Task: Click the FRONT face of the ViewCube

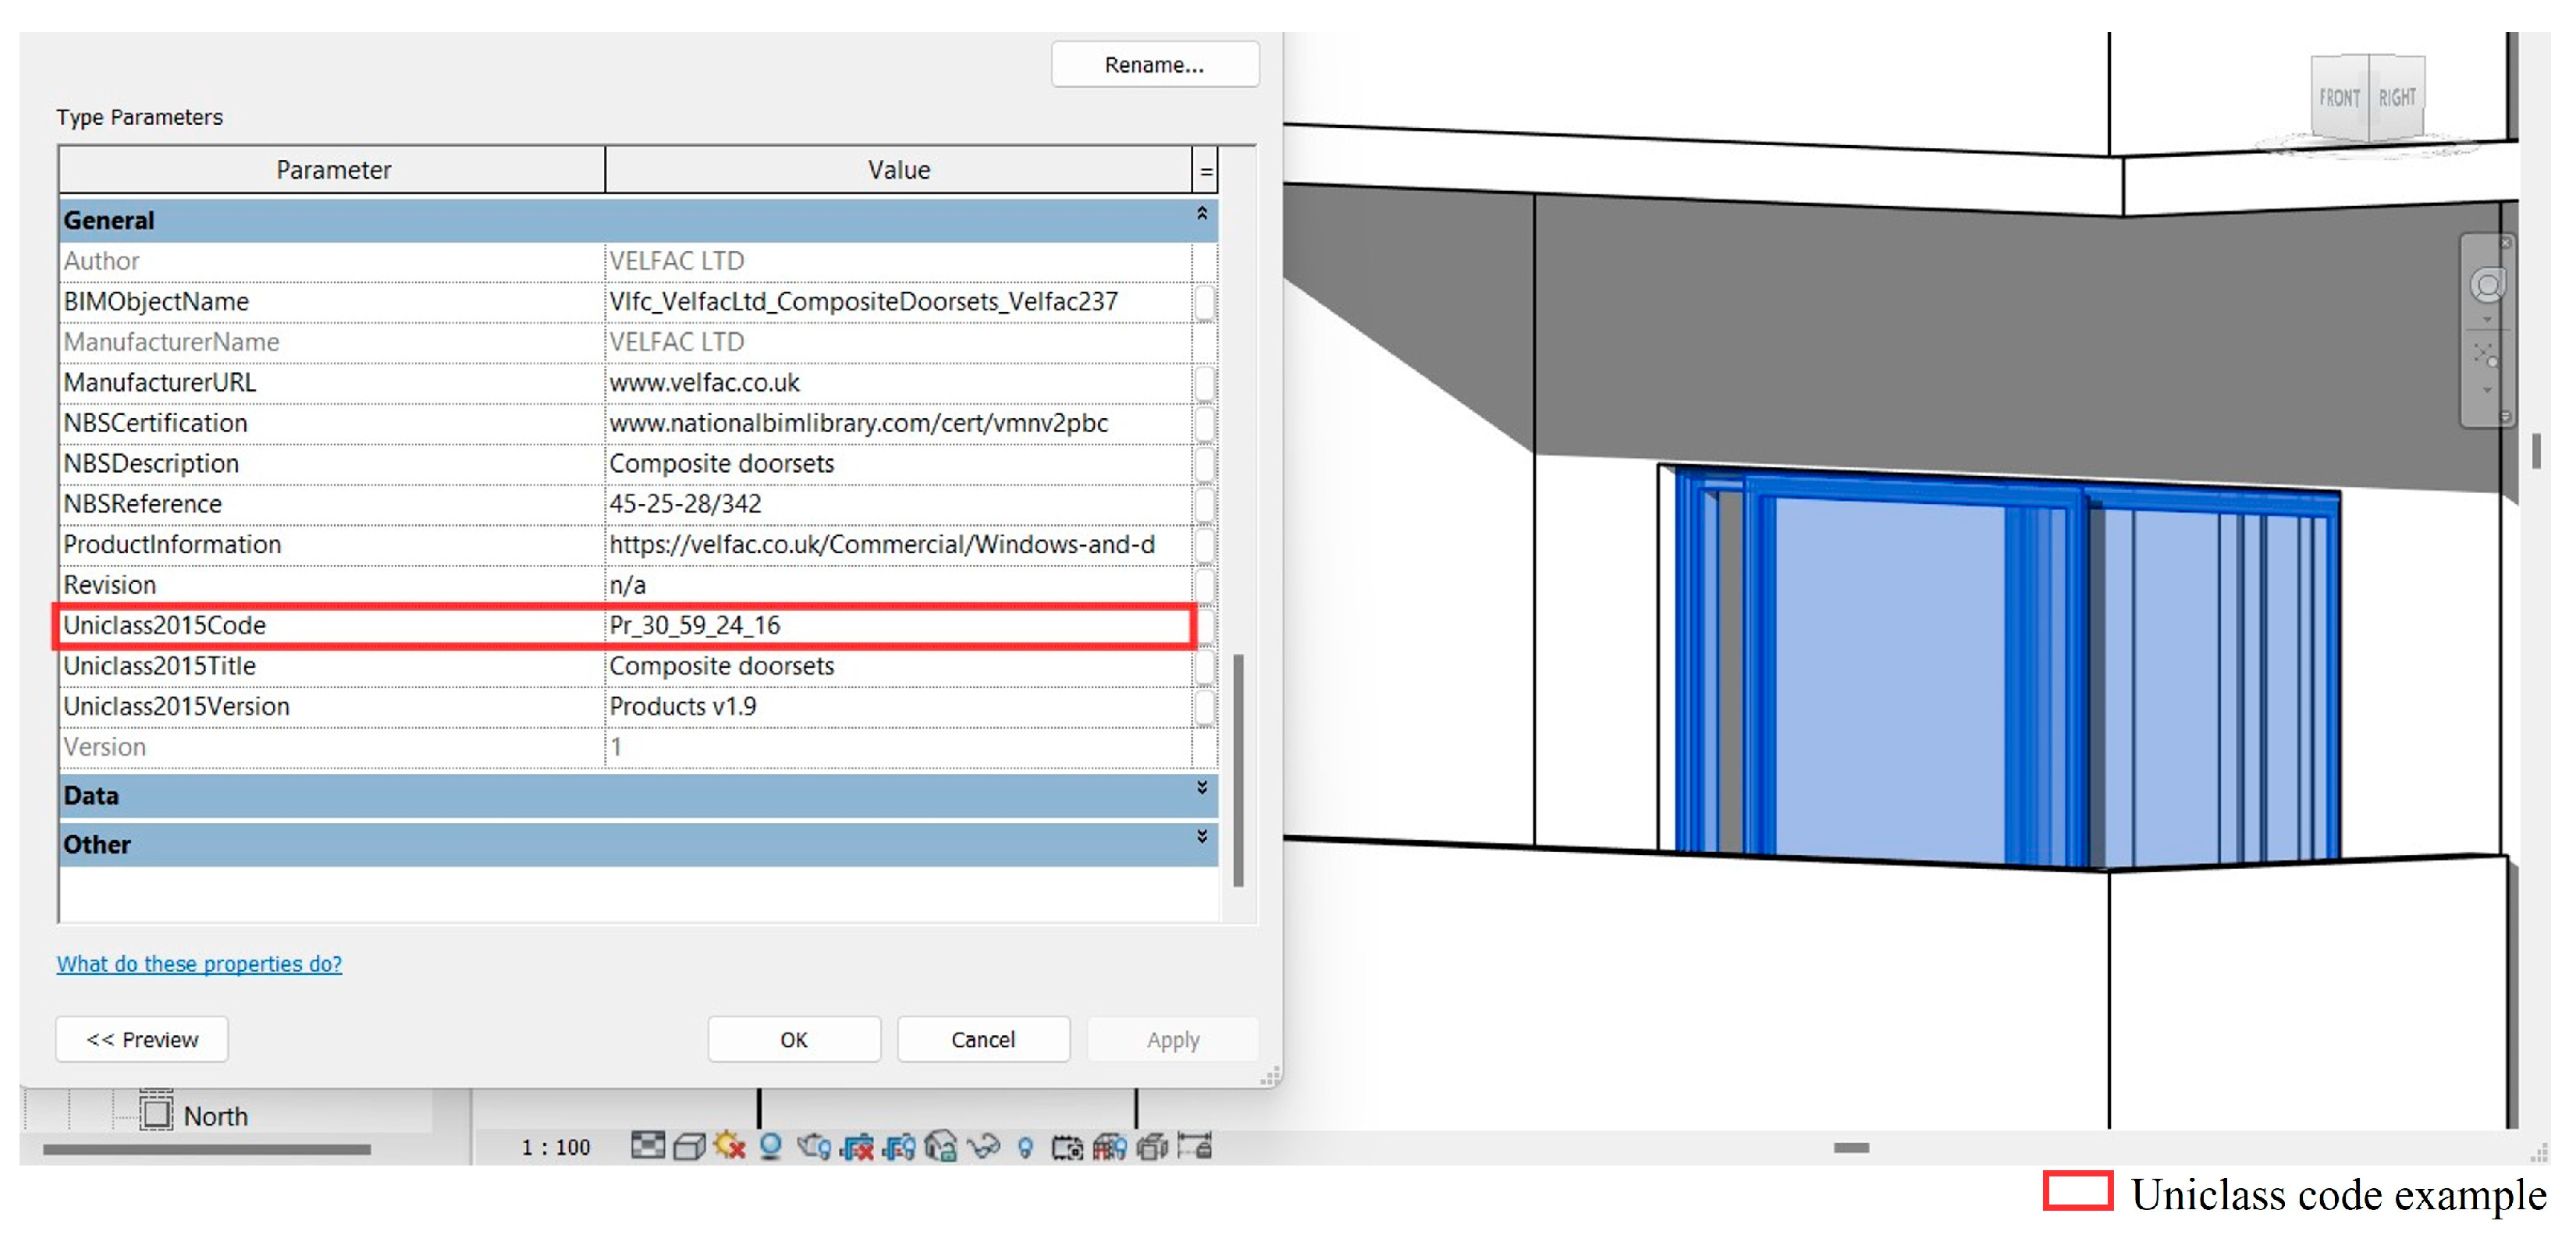Action: click(2340, 97)
